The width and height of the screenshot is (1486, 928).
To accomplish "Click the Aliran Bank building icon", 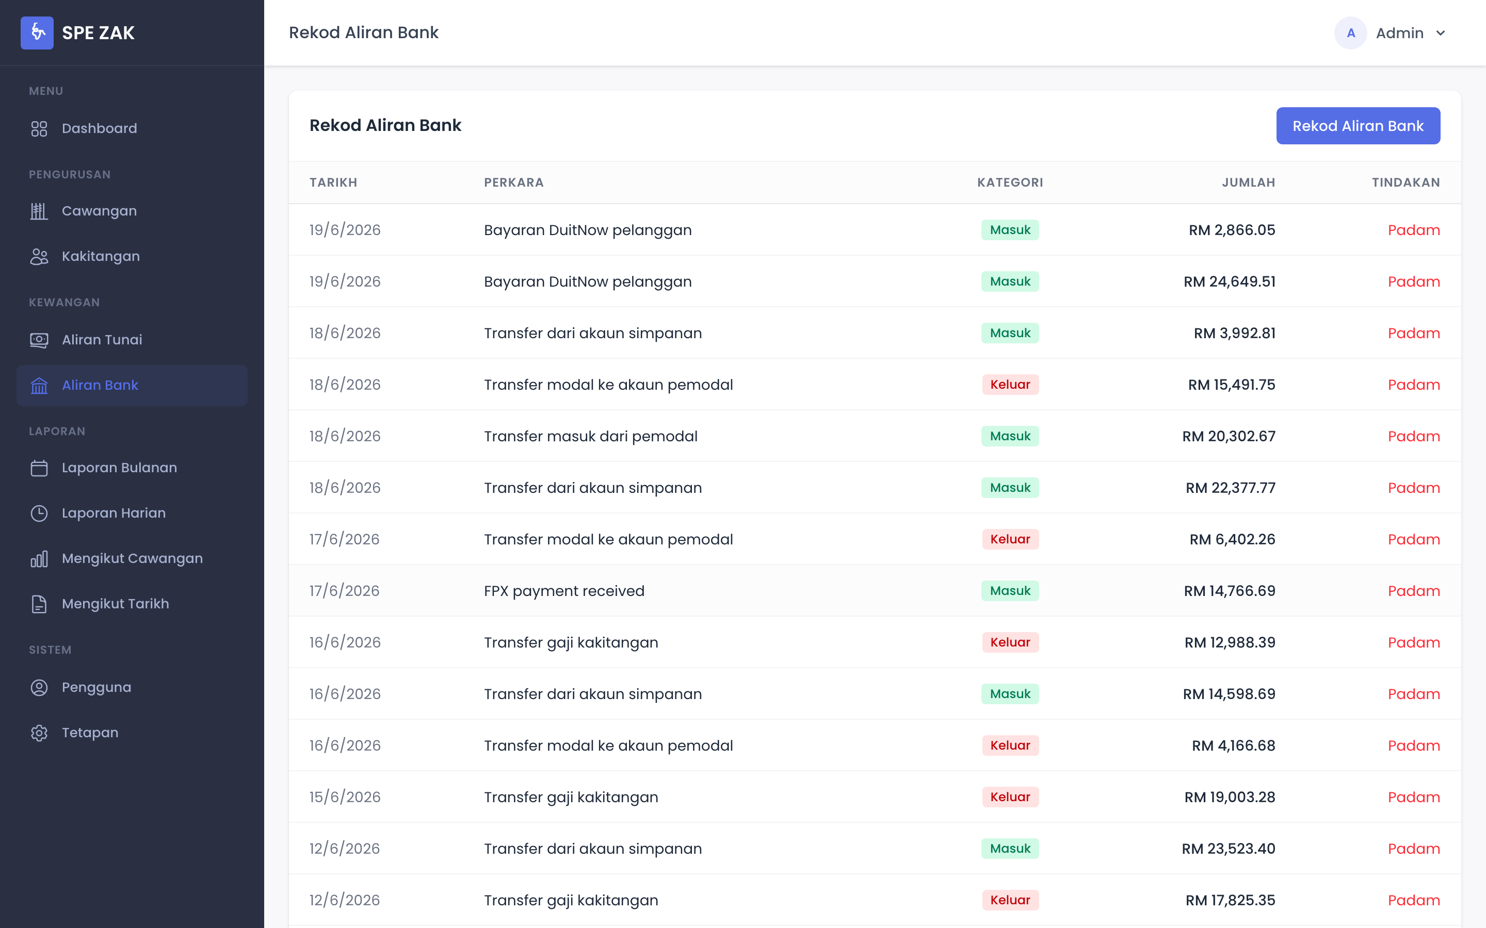I will click(39, 385).
